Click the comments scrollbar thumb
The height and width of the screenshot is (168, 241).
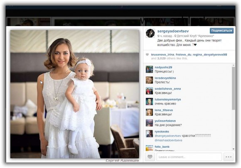[234, 88]
